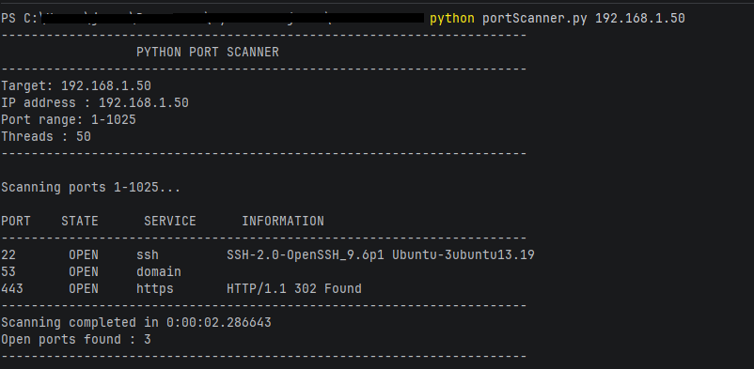
Task: Click the 'Threads : 50' line
Action: pyautogui.click(x=46, y=137)
